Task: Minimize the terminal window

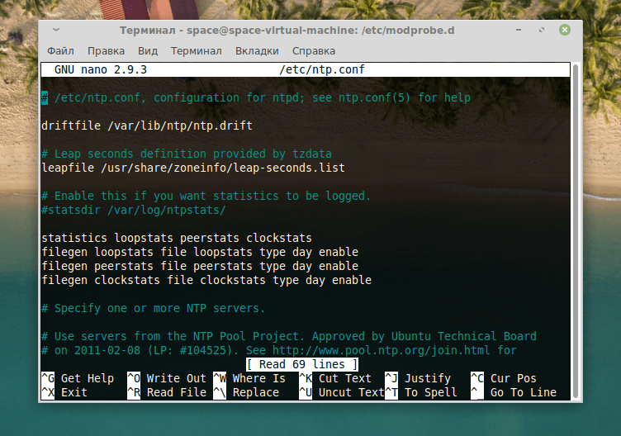Action: (519, 30)
